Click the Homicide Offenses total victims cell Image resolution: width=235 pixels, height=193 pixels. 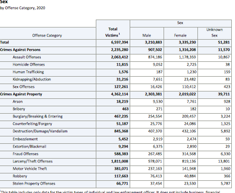point(122,65)
